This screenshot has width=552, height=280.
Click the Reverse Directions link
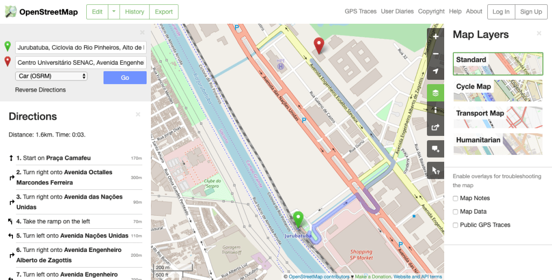pyautogui.click(x=40, y=90)
